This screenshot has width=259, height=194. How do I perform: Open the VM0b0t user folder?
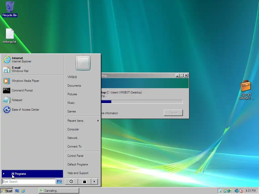pyautogui.click(x=83, y=77)
